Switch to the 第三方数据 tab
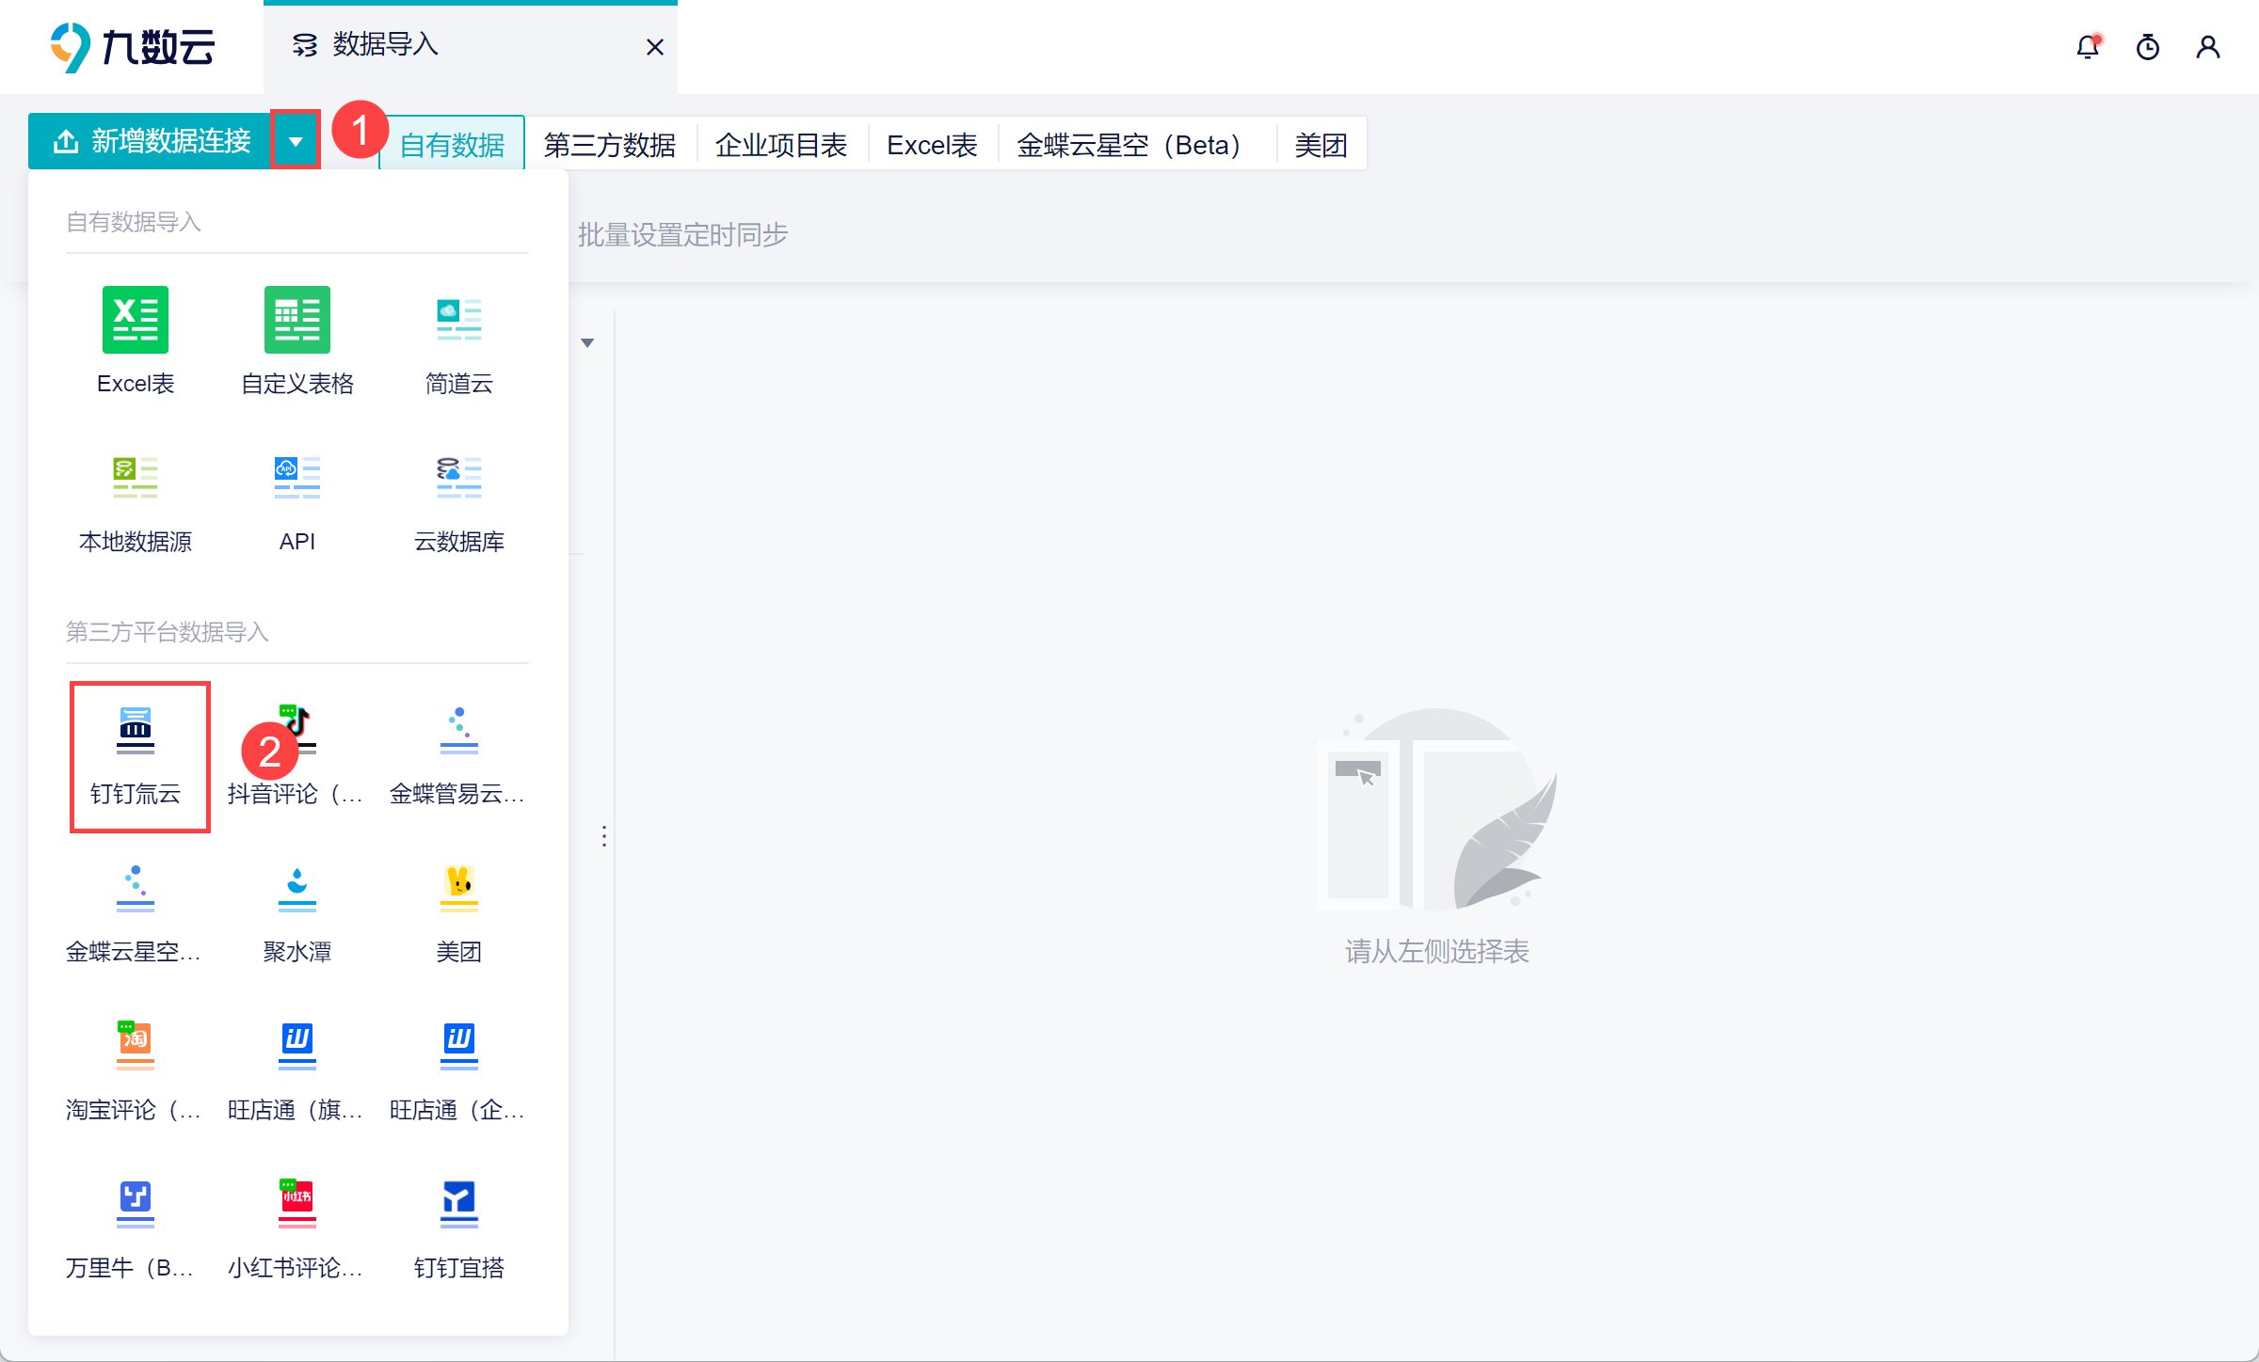The width and height of the screenshot is (2259, 1362). click(x=610, y=145)
